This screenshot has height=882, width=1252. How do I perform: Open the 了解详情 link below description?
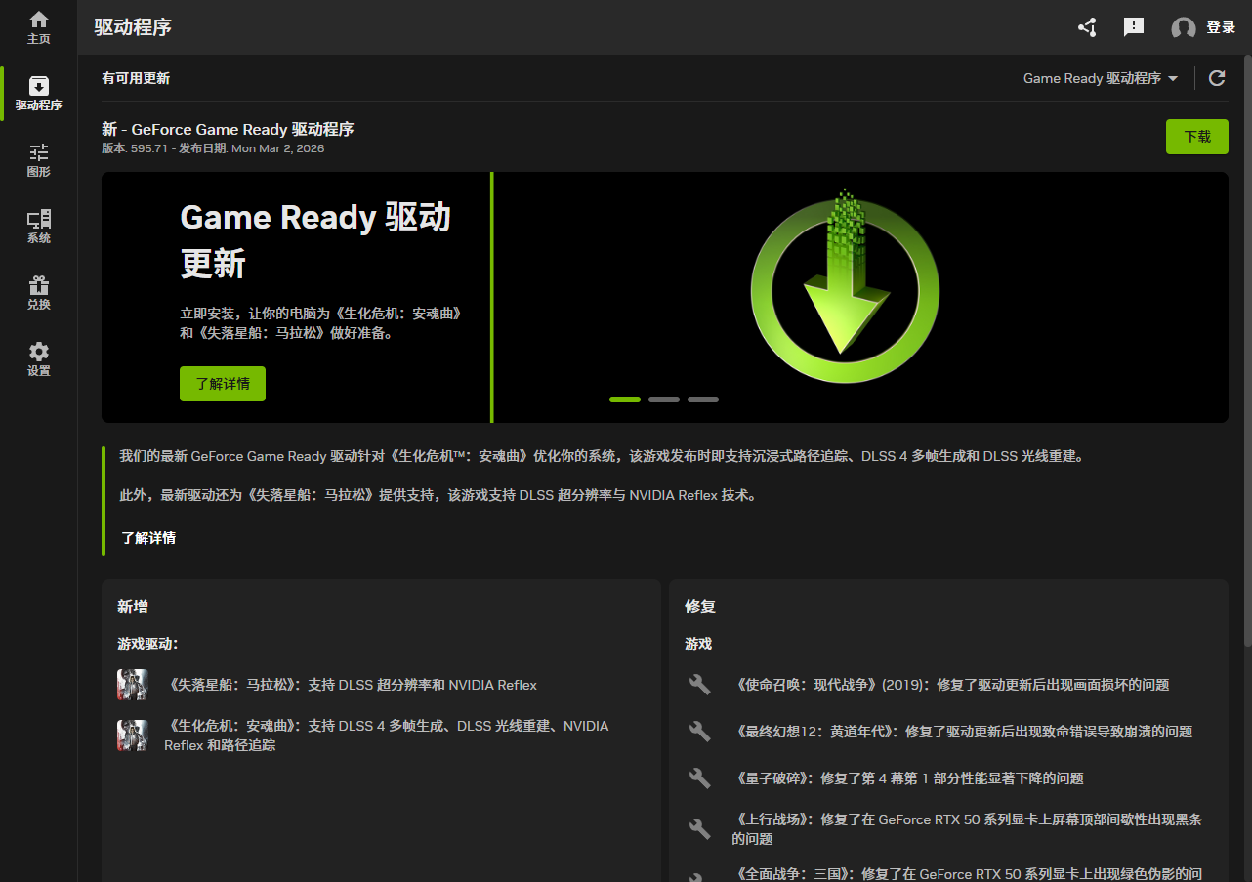point(148,538)
